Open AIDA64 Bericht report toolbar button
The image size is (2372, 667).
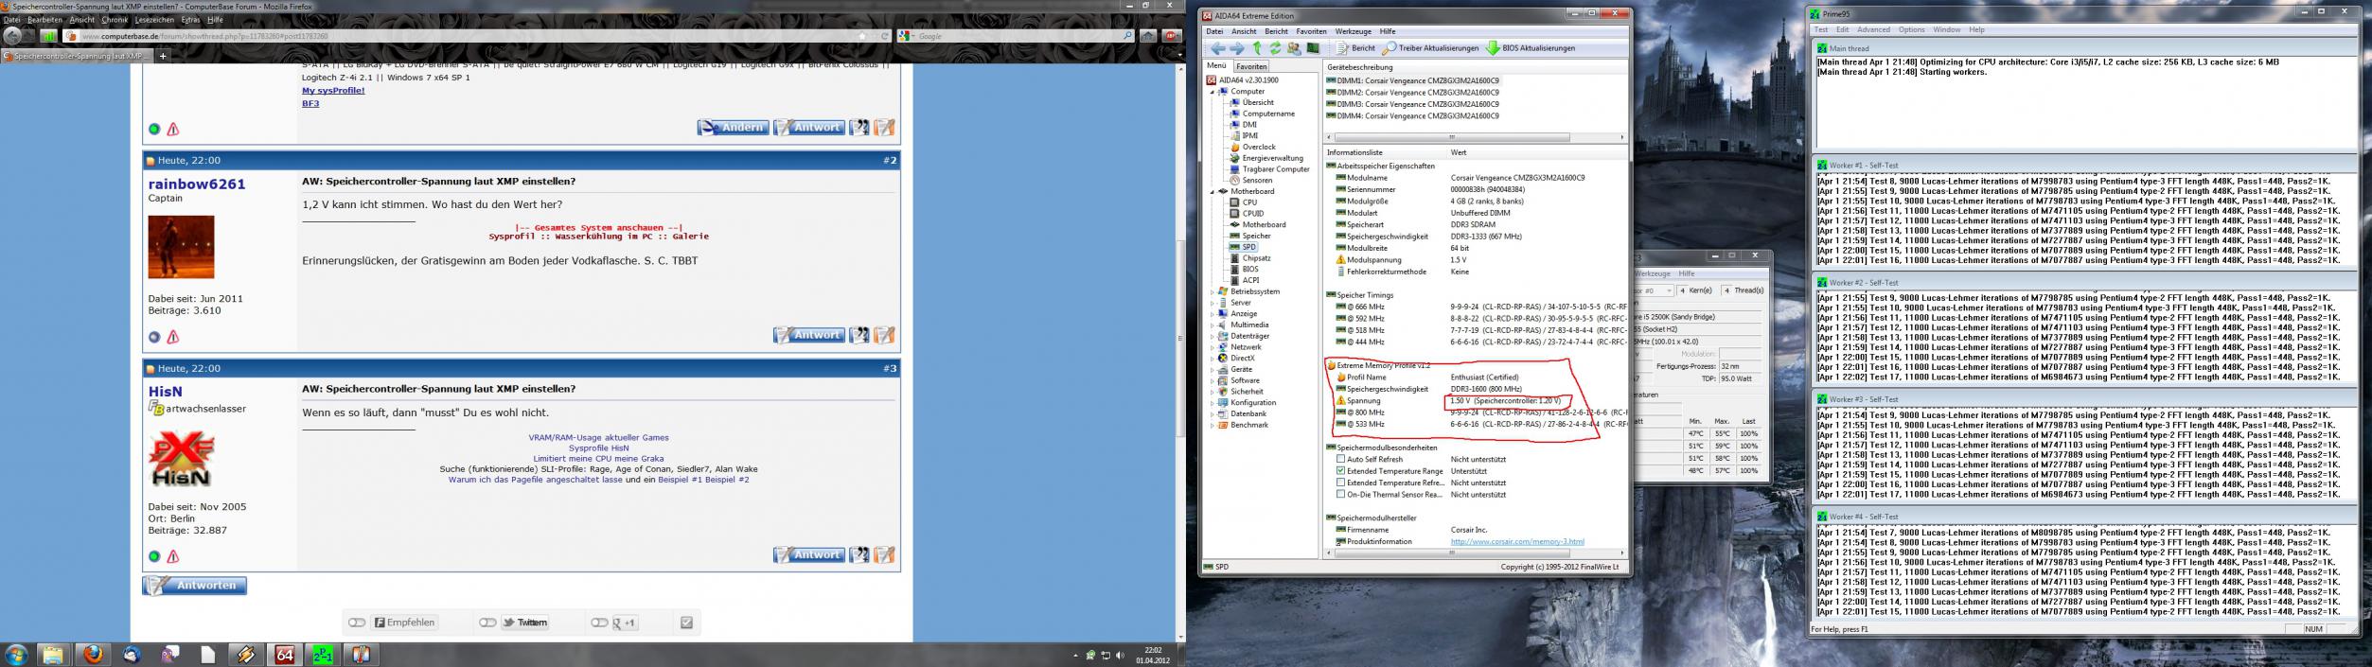click(x=1355, y=48)
